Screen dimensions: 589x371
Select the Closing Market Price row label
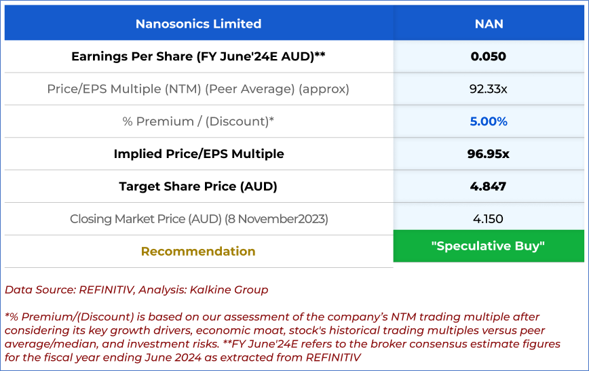pos(198,219)
